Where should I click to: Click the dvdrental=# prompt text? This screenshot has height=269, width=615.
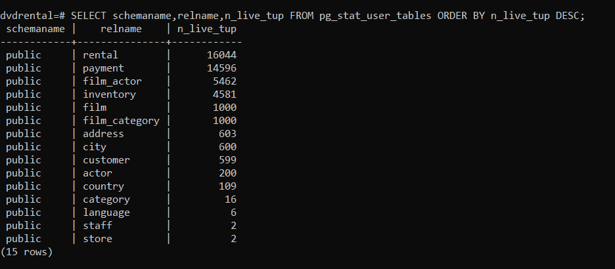32,15
